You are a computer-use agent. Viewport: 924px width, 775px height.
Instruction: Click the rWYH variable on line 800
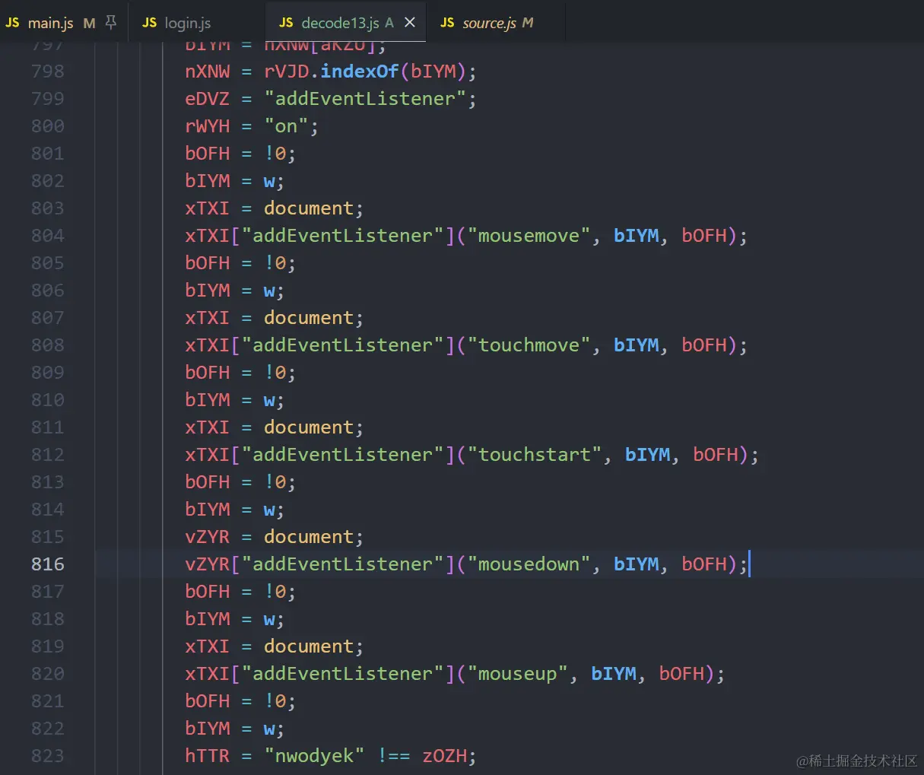point(208,126)
